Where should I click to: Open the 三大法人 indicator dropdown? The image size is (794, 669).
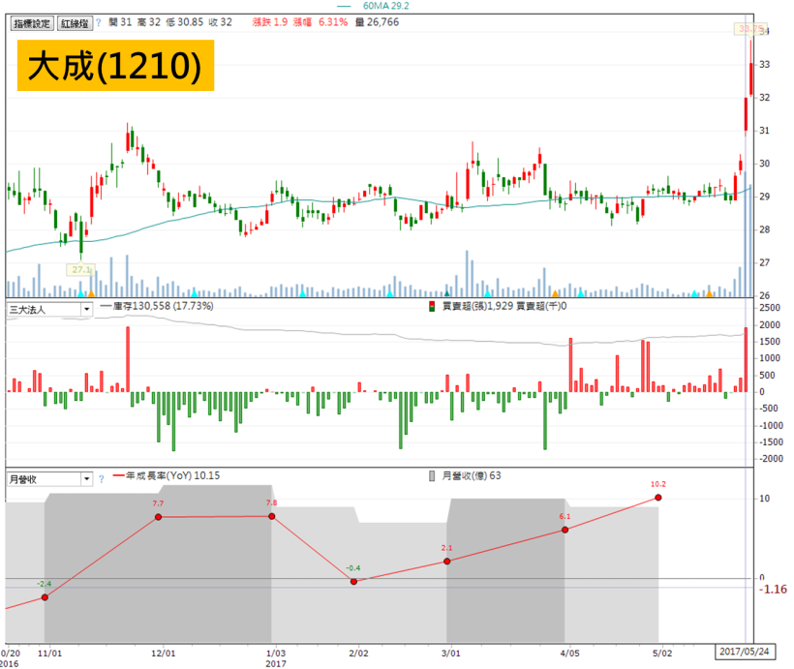86,309
